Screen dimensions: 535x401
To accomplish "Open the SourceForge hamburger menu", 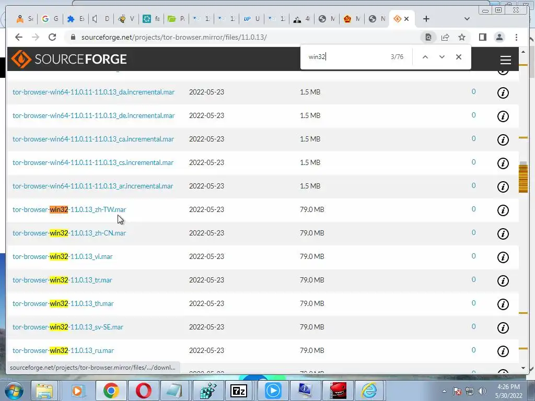I will tap(506, 60).
